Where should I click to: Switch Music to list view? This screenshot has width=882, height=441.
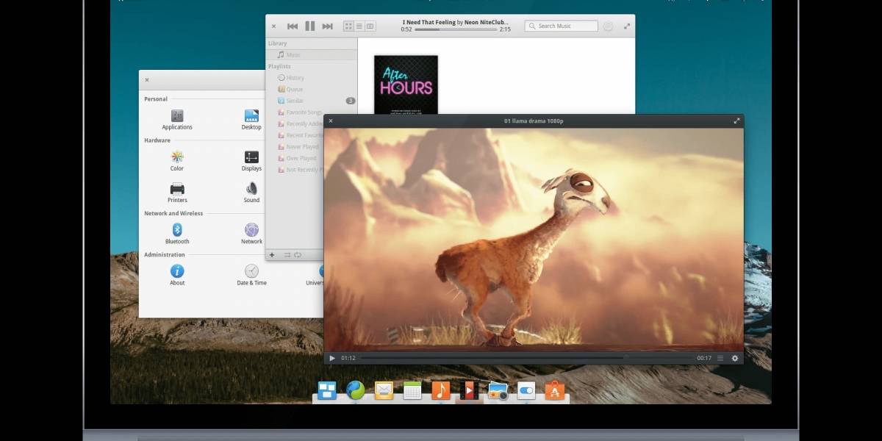(359, 26)
